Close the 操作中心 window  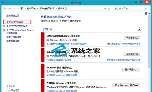pos(147,2)
